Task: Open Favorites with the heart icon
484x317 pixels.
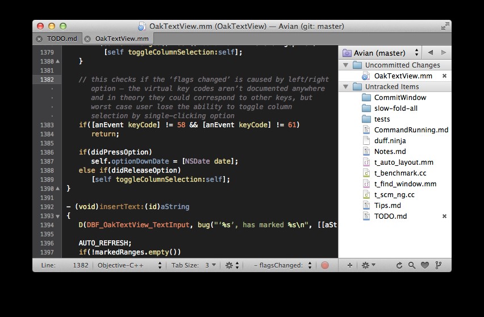Action: pyautogui.click(x=425, y=265)
